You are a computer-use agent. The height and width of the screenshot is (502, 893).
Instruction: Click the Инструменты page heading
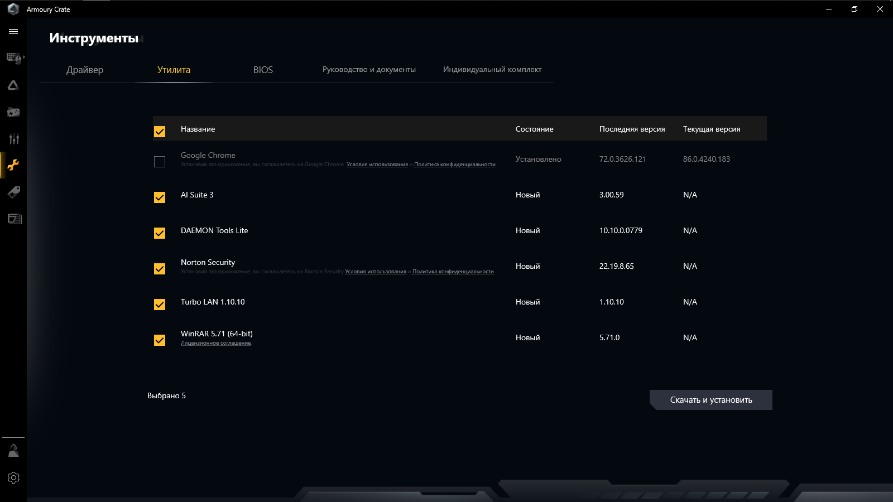(94, 38)
